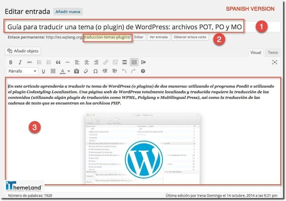Align text to the left
This screenshot has height=201, width=286.
click(x=77, y=62)
